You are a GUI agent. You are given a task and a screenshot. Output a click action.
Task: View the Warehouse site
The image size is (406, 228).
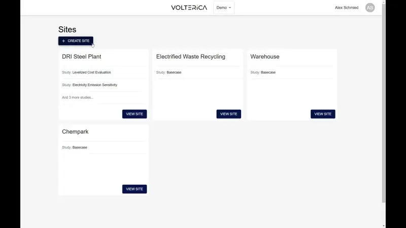coord(323,114)
